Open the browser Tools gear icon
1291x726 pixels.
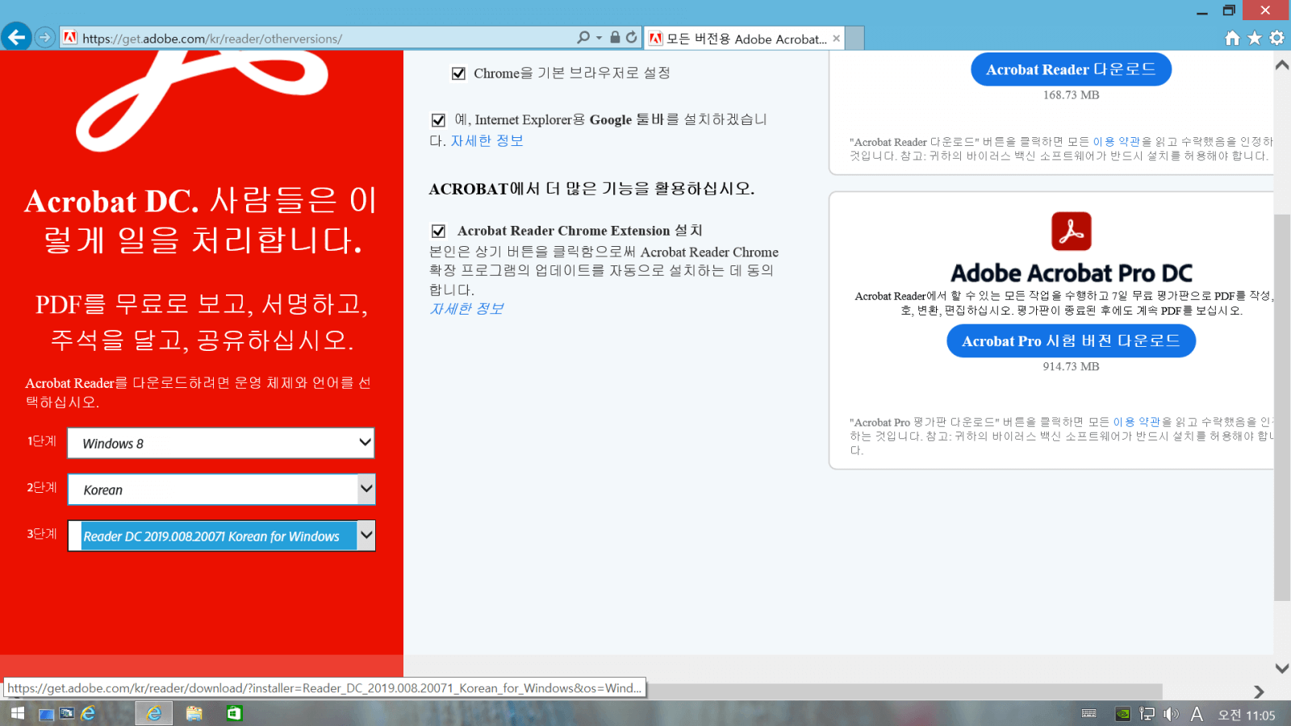pos(1276,38)
